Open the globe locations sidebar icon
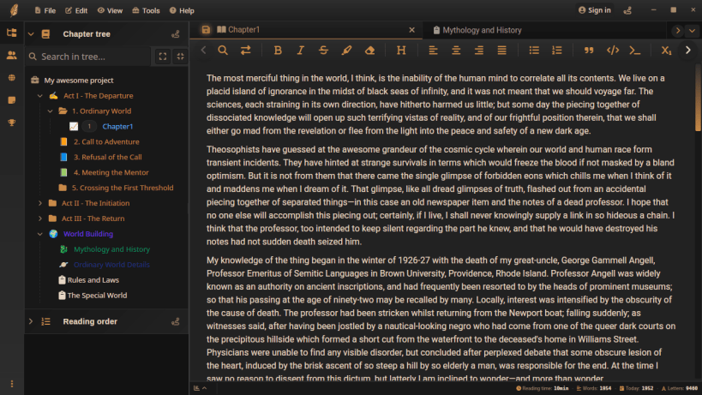The height and width of the screenshot is (395, 702). coord(12,77)
